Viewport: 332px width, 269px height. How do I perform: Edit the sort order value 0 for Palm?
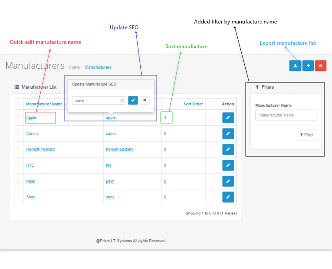[x=165, y=181]
